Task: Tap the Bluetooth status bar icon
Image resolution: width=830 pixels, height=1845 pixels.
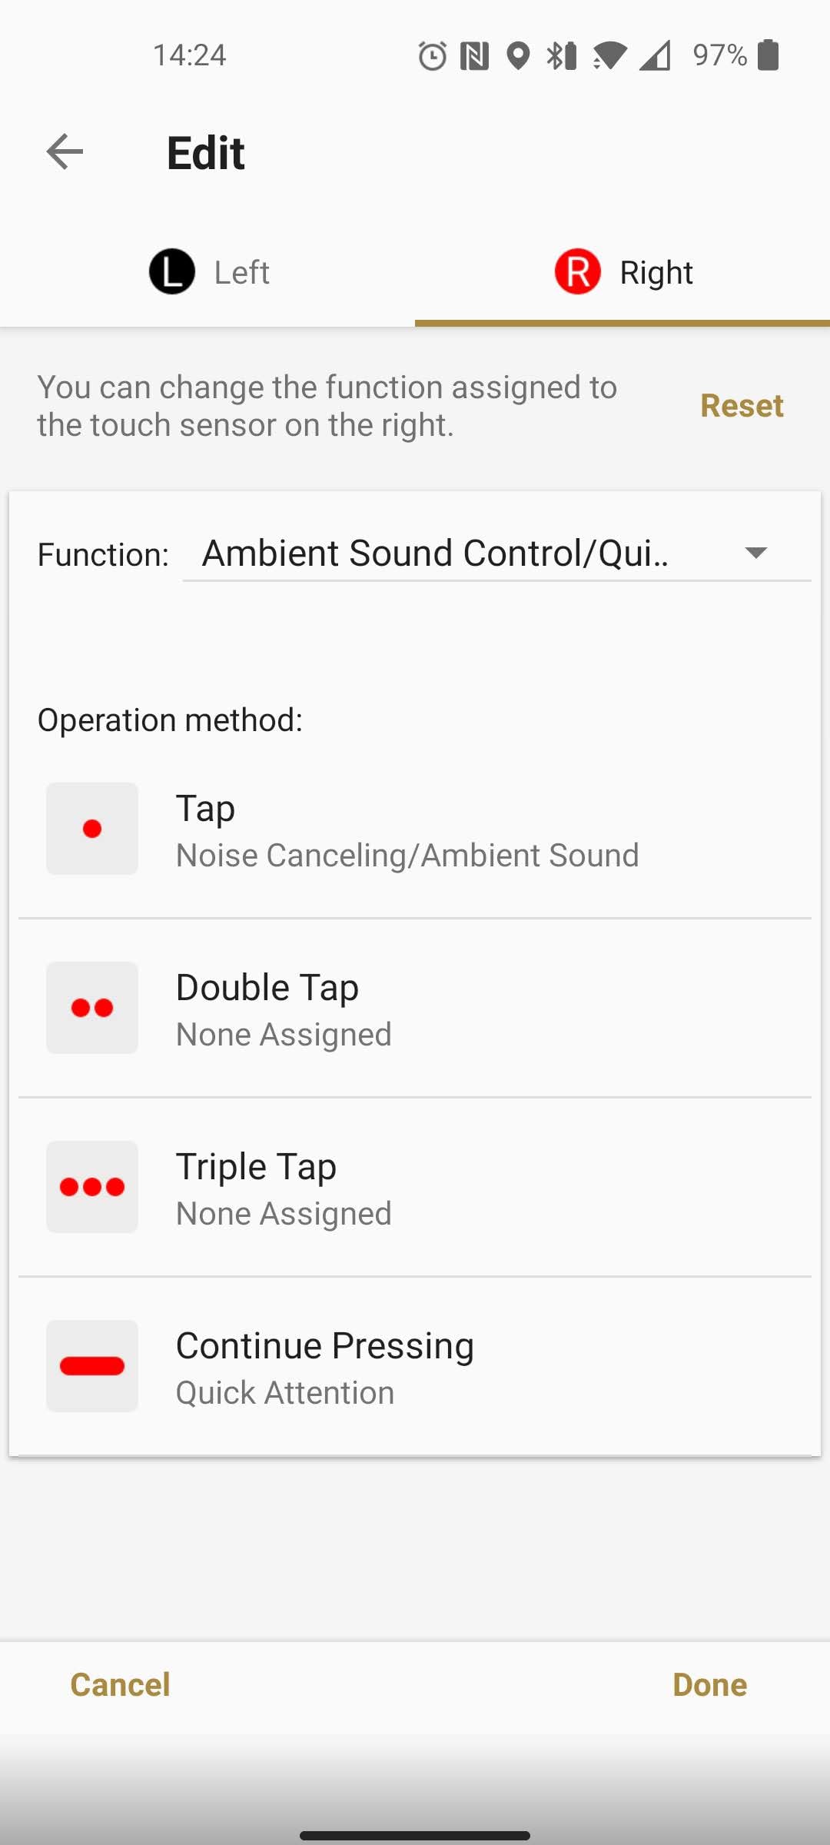Action: 561,55
